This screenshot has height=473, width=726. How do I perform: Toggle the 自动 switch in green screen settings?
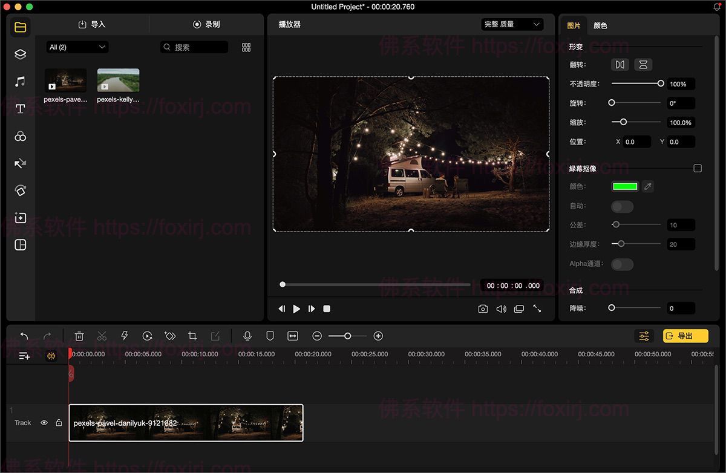tap(622, 206)
